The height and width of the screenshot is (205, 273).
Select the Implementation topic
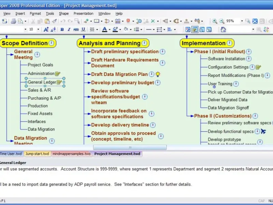click(207, 43)
